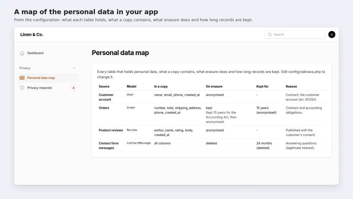
Task: Click the ContactMessage model cell
Action: 139,143
